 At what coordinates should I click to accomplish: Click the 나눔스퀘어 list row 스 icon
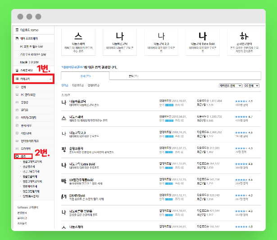click(x=64, y=118)
